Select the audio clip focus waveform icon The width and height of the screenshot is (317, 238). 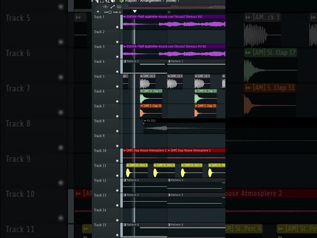(x=106, y=6)
